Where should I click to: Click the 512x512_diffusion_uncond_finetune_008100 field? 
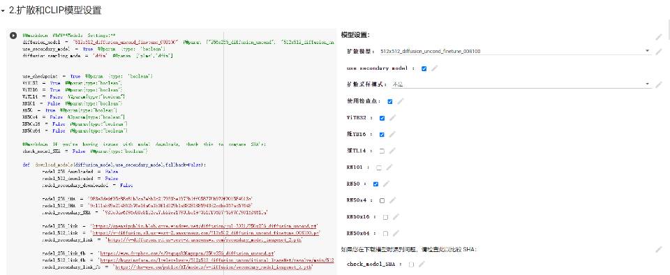(x=515, y=51)
